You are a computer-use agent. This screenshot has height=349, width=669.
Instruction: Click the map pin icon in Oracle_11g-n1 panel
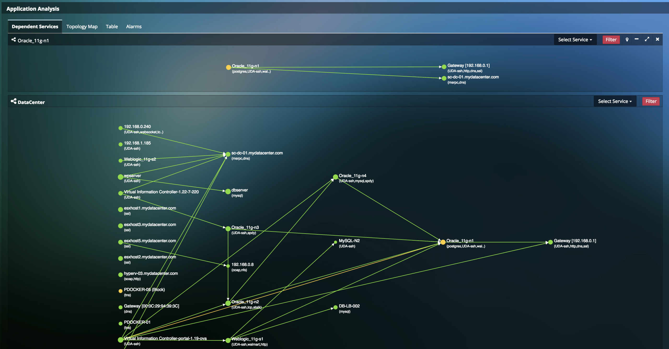pos(627,40)
